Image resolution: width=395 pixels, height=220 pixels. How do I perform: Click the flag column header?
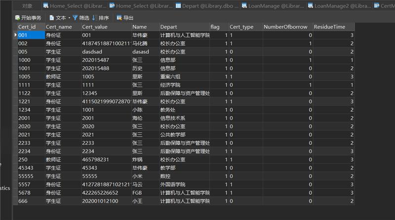coord(219,27)
